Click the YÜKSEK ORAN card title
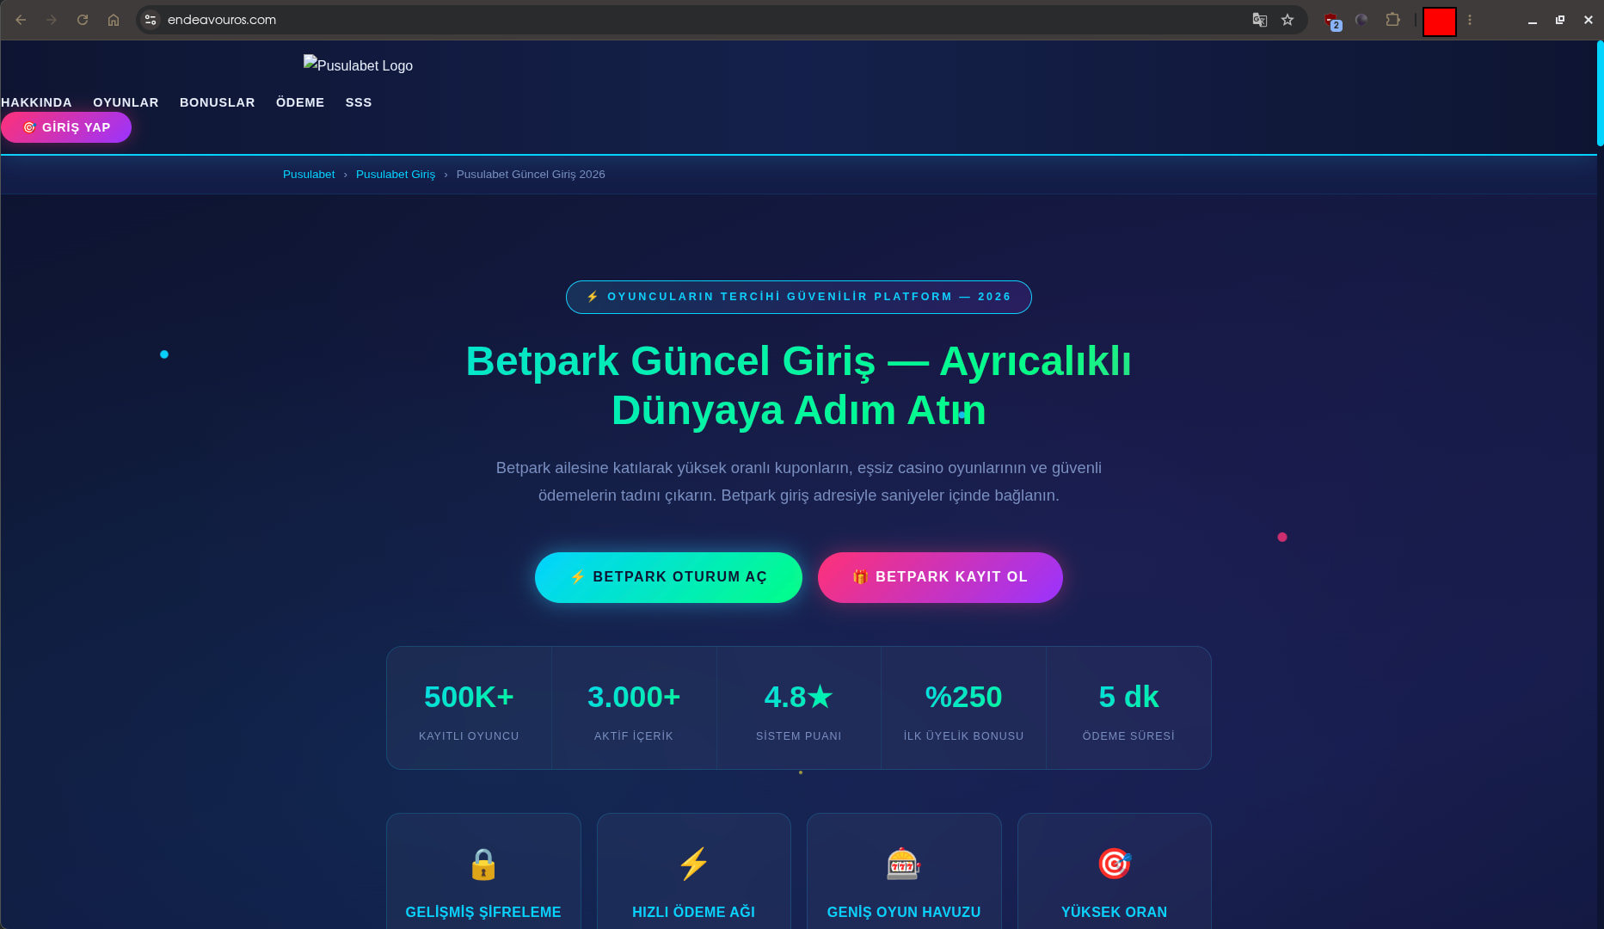This screenshot has width=1604, height=929. (x=1115, y=912)
